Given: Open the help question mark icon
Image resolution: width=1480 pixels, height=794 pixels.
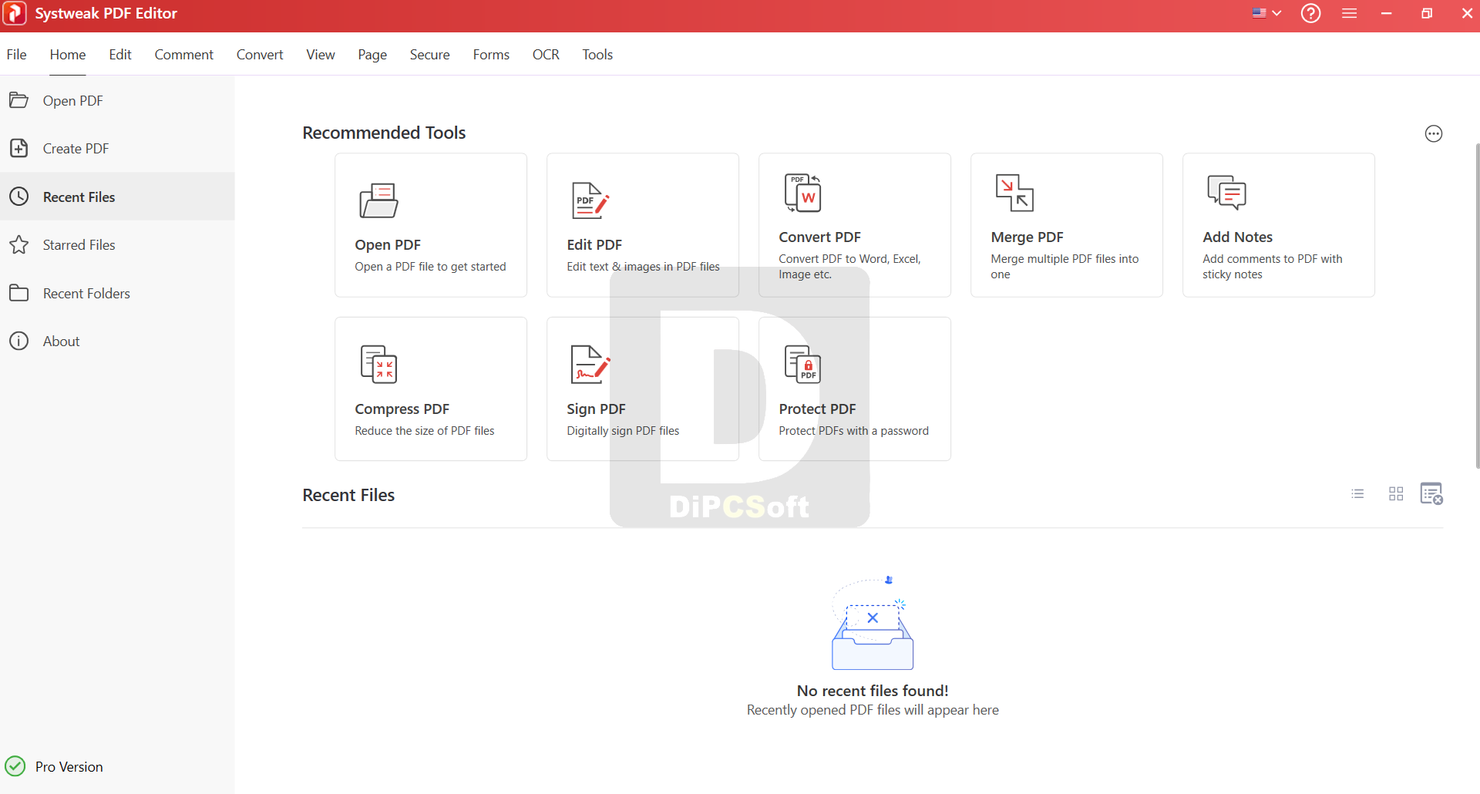Looking at the screenshot, I should [x=1310, y=13].
